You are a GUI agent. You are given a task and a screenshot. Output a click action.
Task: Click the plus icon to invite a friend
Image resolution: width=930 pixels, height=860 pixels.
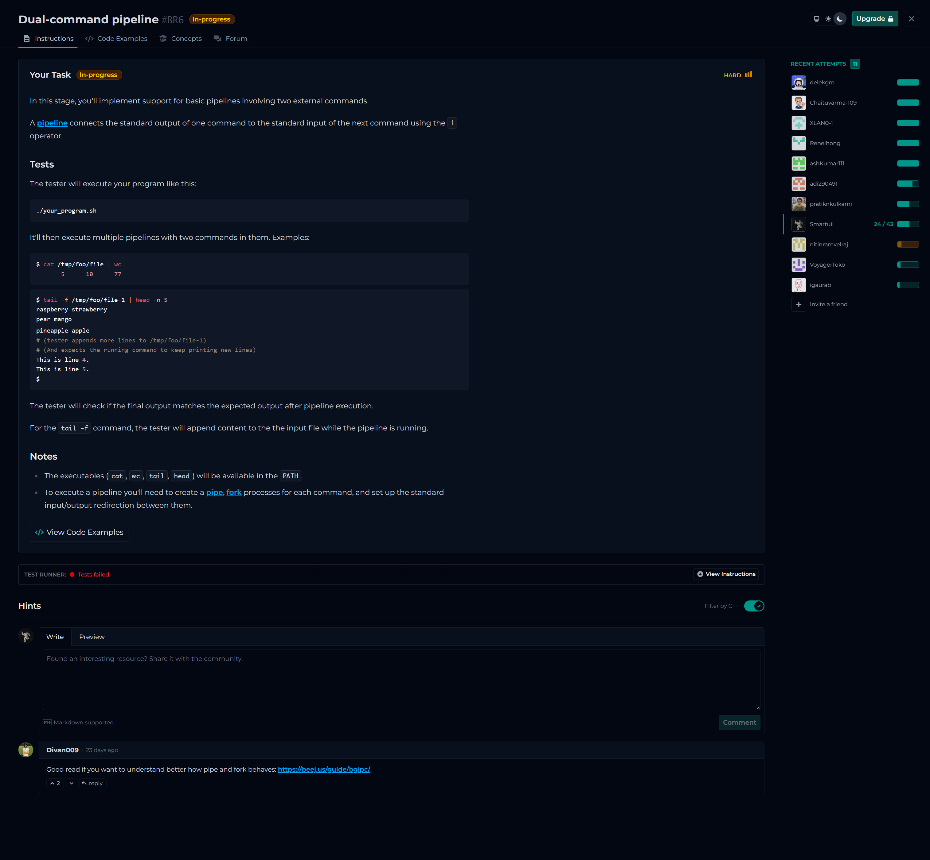point(799,304)
